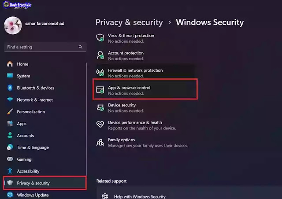This screenshot has width=282, height=199.
Task: Select Apps in the sidebar
Action: (45, 124)
